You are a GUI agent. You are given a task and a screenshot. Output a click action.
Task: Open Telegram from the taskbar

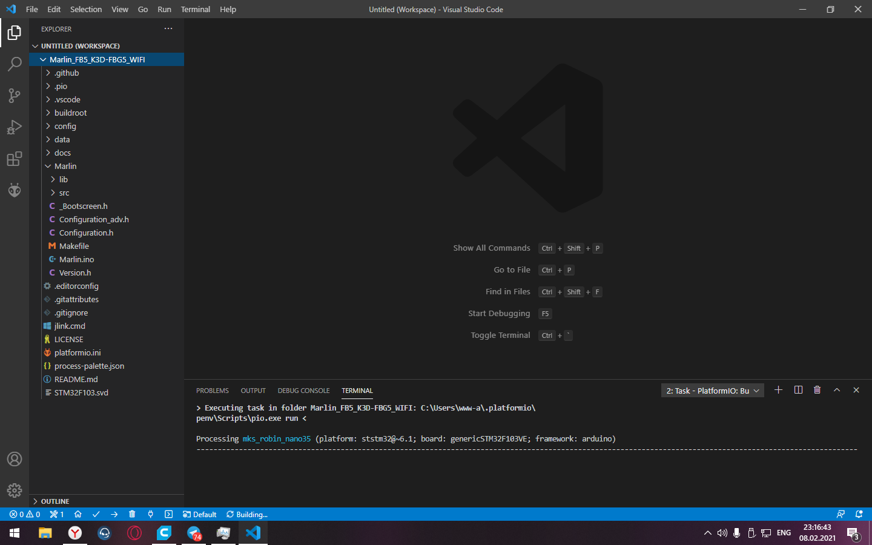pos(194,533)
